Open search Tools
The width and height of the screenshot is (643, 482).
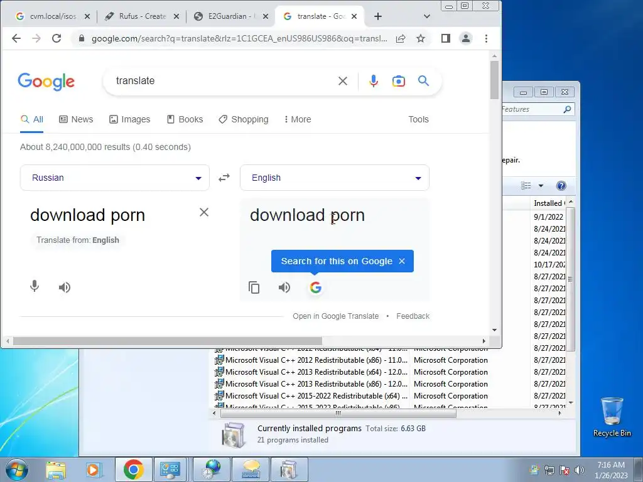pyautogui.click(x=418, y=119)
